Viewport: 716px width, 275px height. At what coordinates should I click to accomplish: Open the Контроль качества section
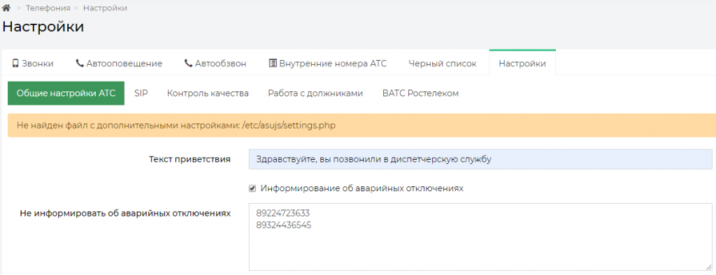point(208,93)
